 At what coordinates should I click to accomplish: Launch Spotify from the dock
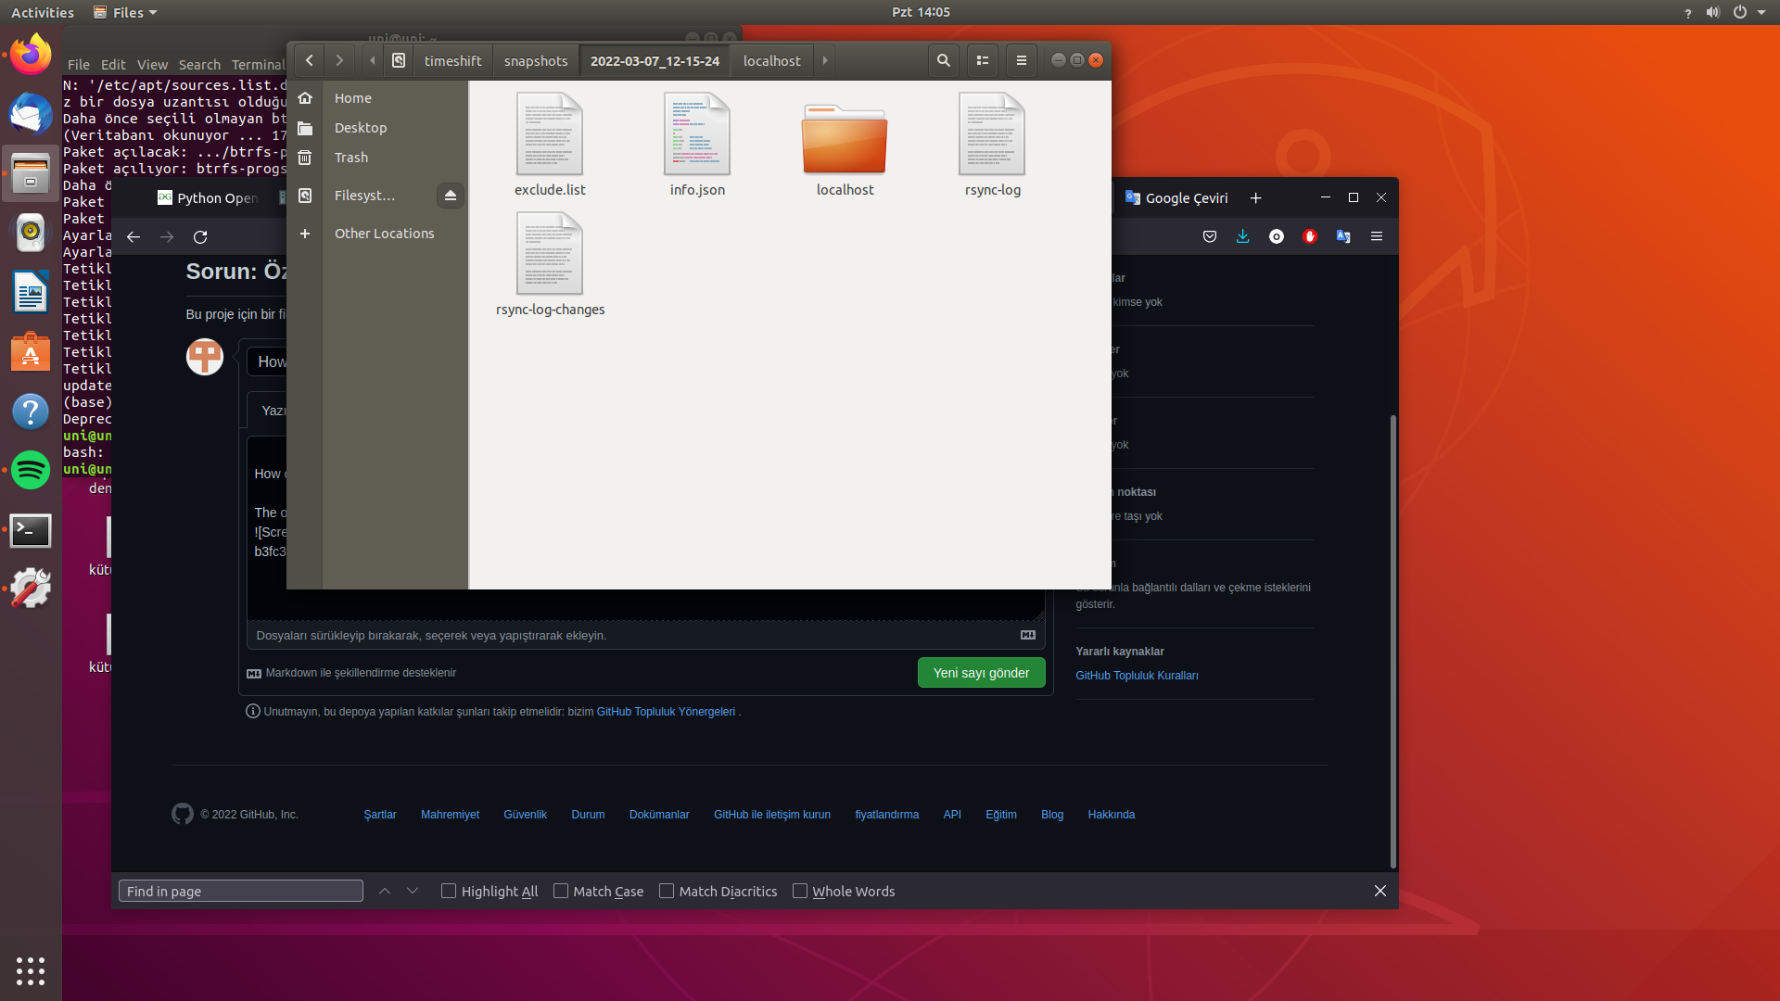tap(31, 470)
